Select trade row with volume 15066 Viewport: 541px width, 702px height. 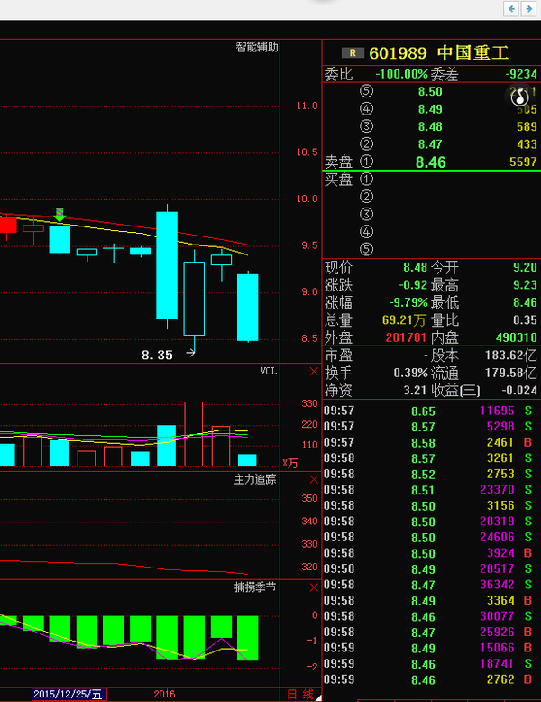pyautogui.click(x=428, y=648)
